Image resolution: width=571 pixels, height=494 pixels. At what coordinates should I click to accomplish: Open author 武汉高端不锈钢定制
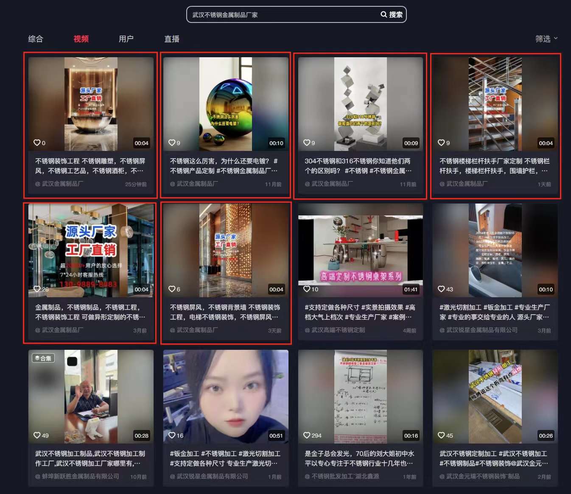(338, 330)
